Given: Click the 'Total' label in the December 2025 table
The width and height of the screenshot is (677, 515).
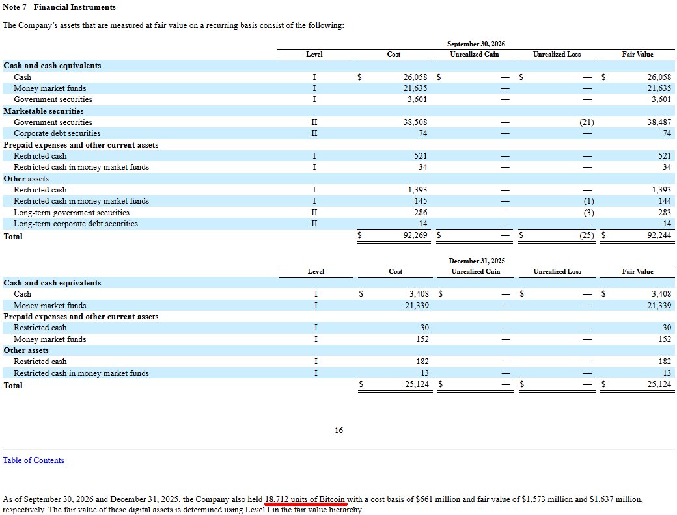Looking at the screenshot, I should (13, 385).
